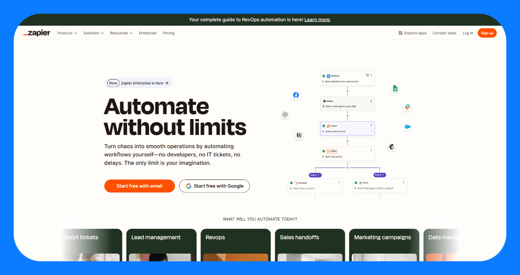Screen dimensions: 520x275
Task: Open three-dot menu on Webflow step
Action: (371, 75)
